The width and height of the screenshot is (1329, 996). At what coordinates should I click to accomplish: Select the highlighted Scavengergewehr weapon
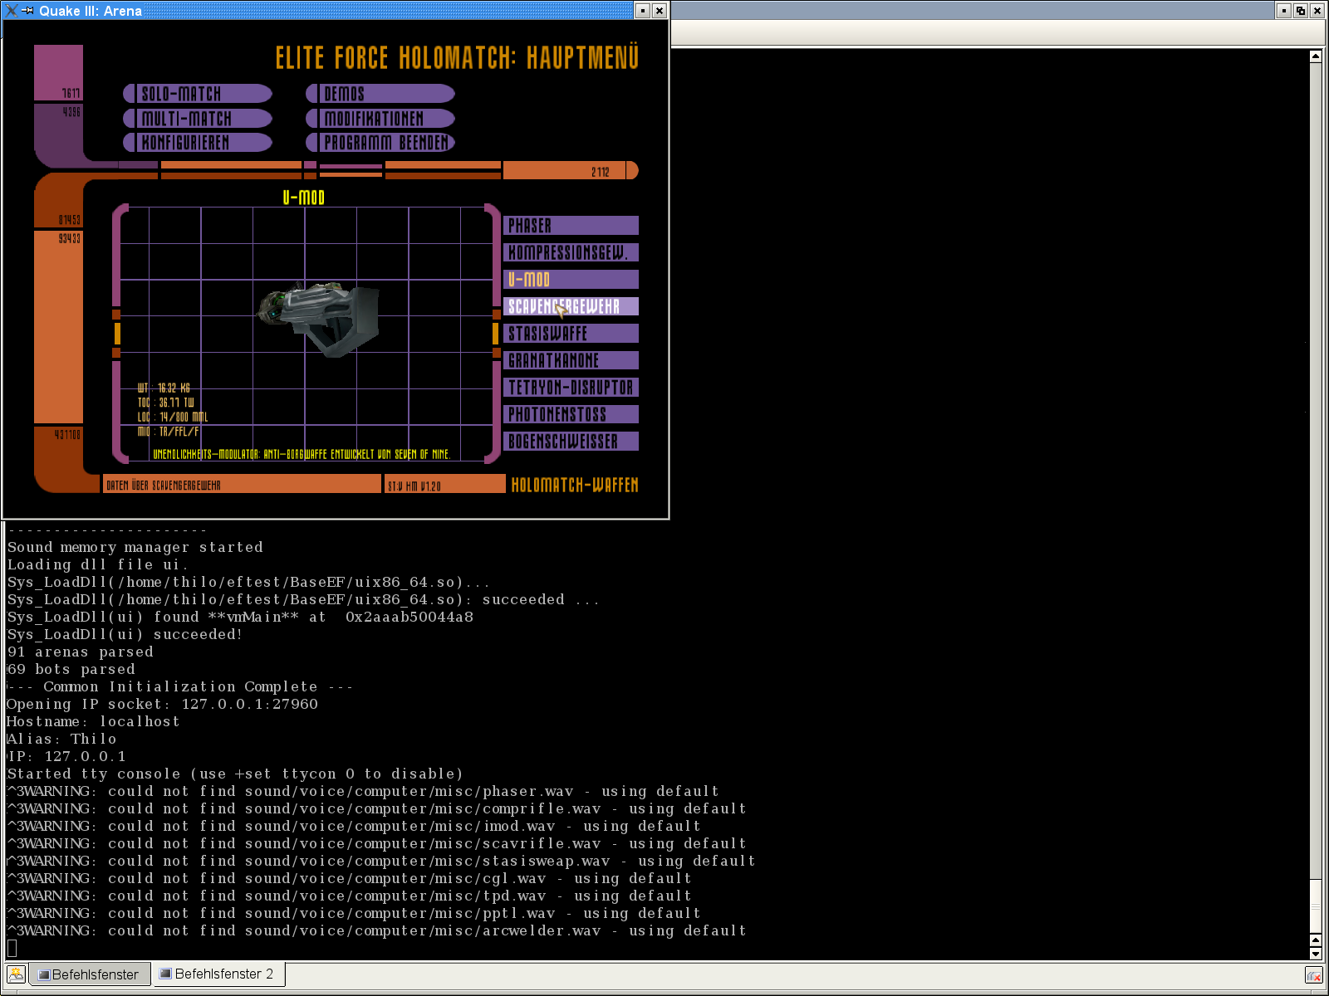[571, 306]
